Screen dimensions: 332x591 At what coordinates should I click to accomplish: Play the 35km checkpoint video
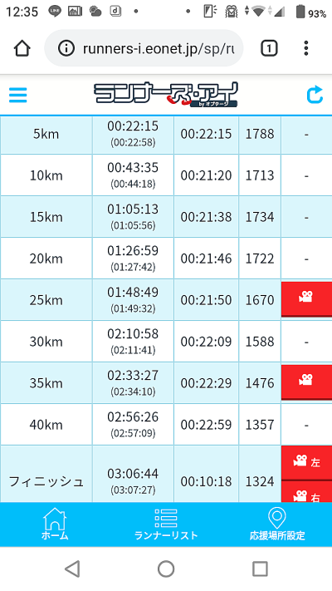306,382
